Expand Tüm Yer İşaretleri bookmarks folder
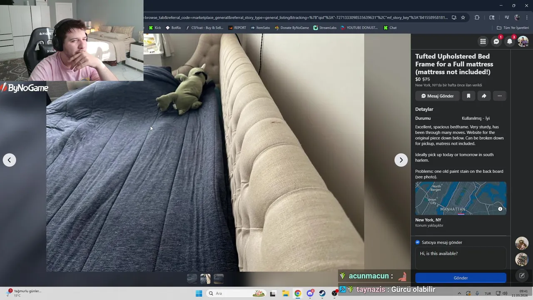The height and width of the screenshot is (300, 533). click(x=513, y=28)
